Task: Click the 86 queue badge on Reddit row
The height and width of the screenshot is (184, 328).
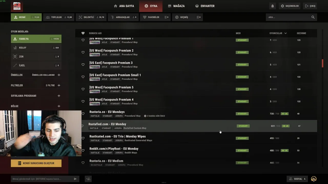Action: click(x=284, y=151)
